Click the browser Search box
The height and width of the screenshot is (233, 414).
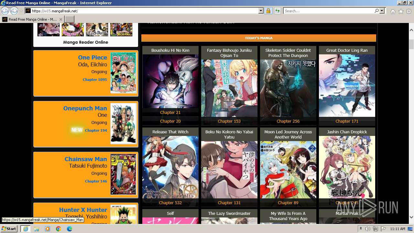(329, 11)
